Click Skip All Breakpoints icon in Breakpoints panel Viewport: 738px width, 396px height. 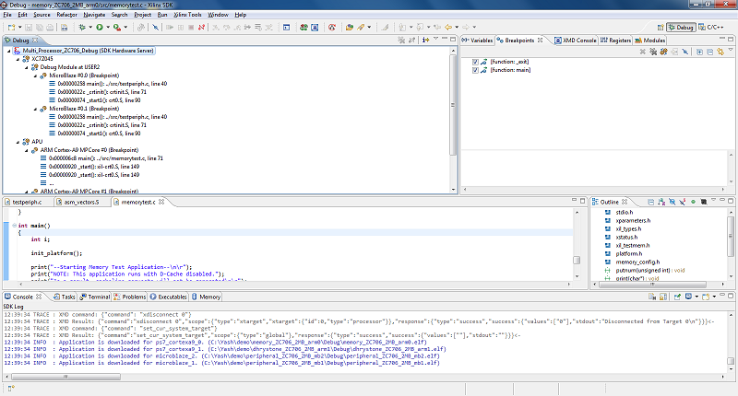click(685, 52)
